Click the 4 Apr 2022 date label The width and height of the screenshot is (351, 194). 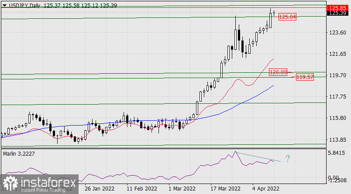[266, 189]
